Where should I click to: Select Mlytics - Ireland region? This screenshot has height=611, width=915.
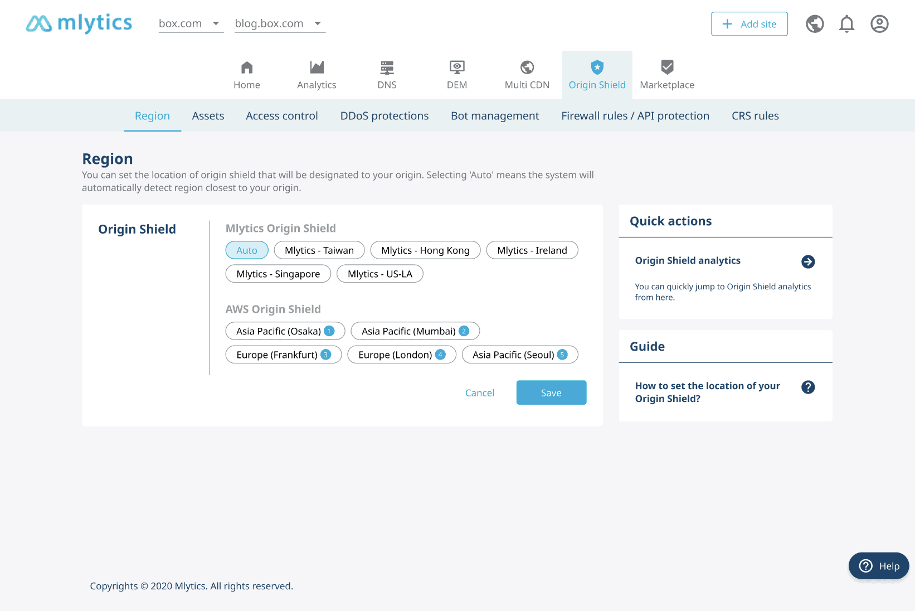tap(532, 250)
